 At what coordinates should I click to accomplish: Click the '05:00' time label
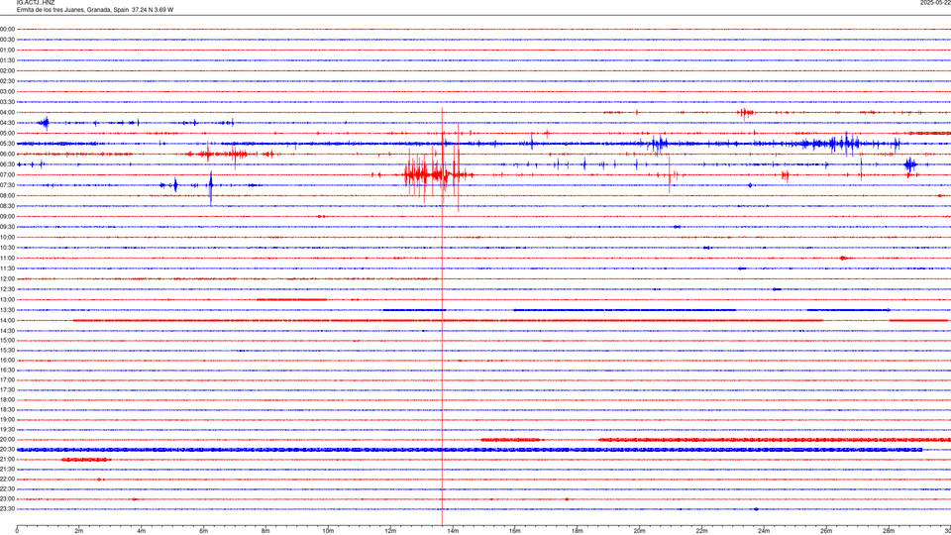point(7,133)
